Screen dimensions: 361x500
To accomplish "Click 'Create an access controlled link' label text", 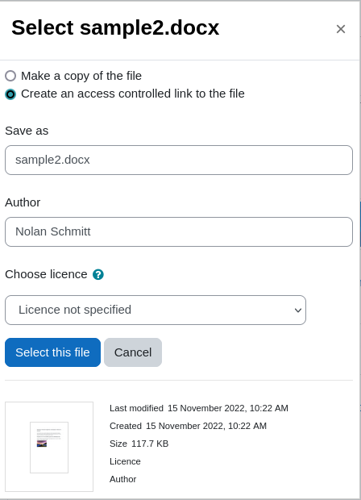I will pos(132,94).
